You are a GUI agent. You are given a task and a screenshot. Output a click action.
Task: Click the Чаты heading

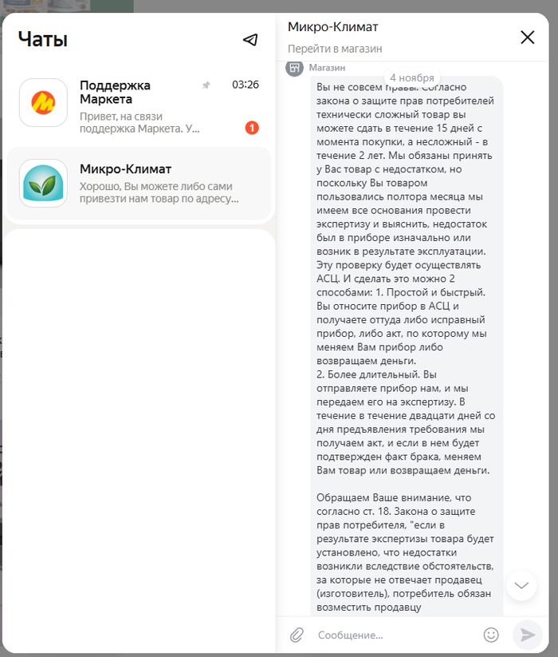pyautogui.click(x=43, y=39)
